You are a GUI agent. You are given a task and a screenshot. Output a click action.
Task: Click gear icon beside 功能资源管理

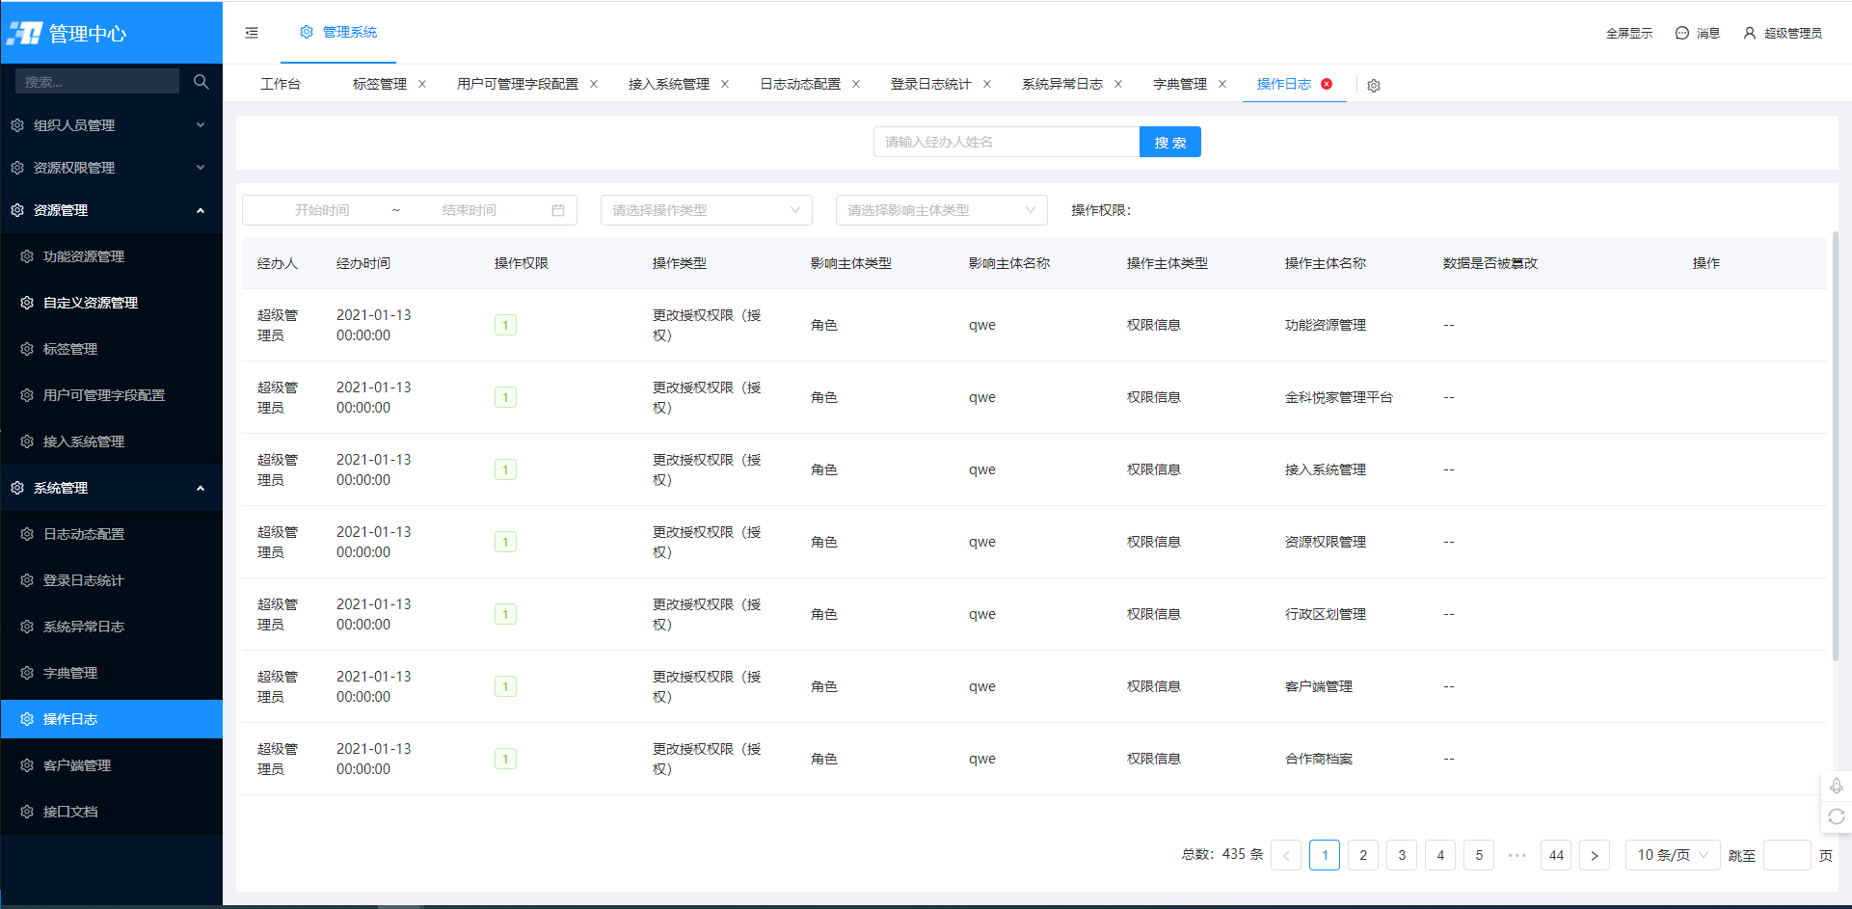click(27, 256)
